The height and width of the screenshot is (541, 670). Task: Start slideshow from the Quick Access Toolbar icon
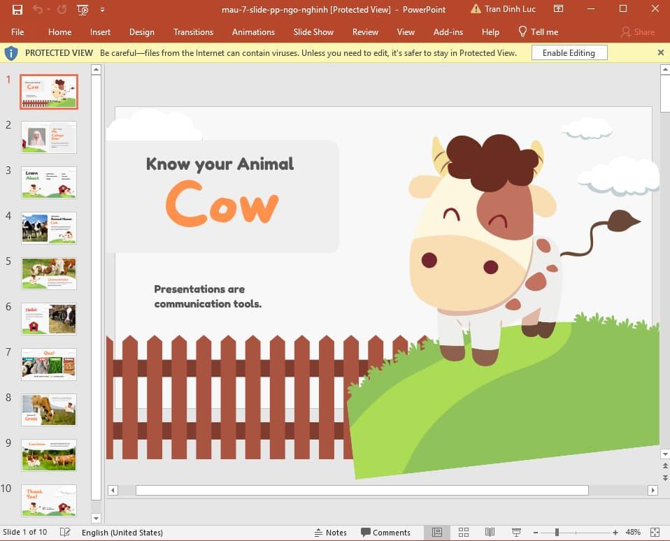(83, 9)
